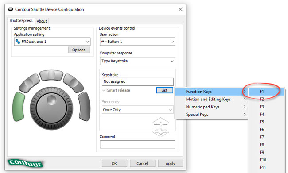Choose F7 from the function keys

266,137
